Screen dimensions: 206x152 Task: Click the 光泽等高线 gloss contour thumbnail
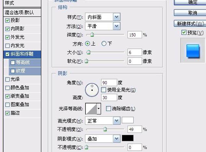91,109
